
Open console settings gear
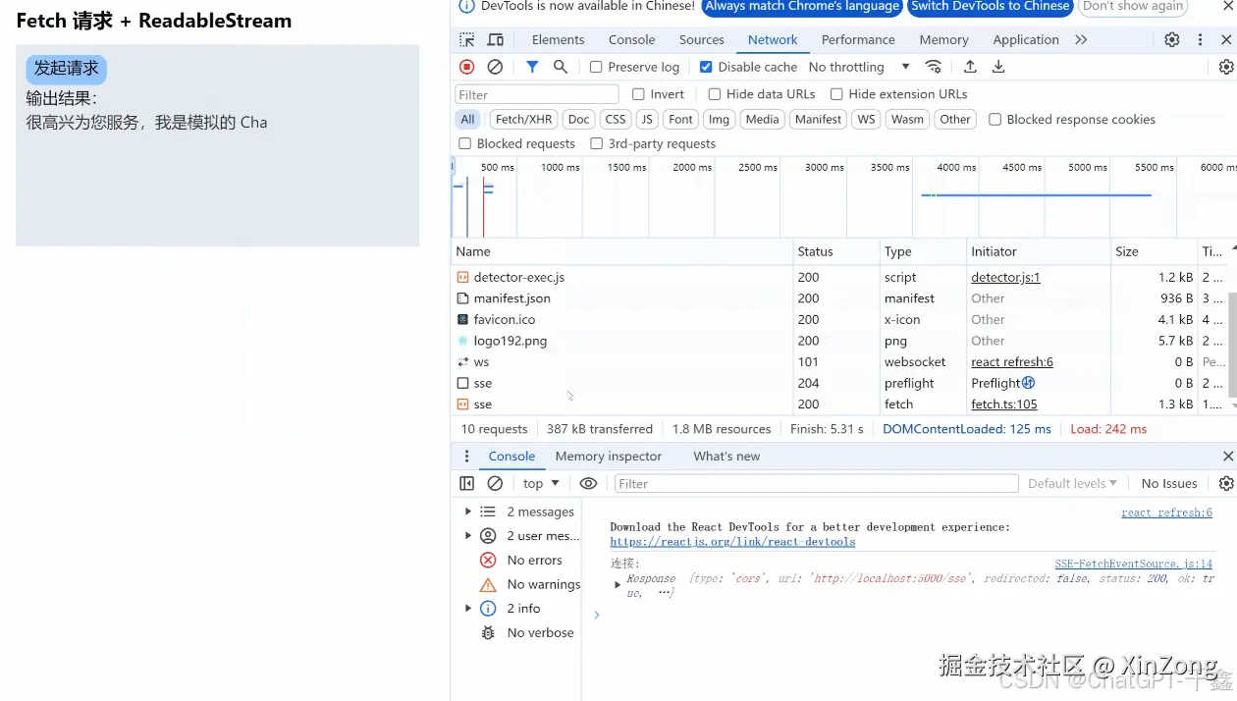coord(1226,483)
